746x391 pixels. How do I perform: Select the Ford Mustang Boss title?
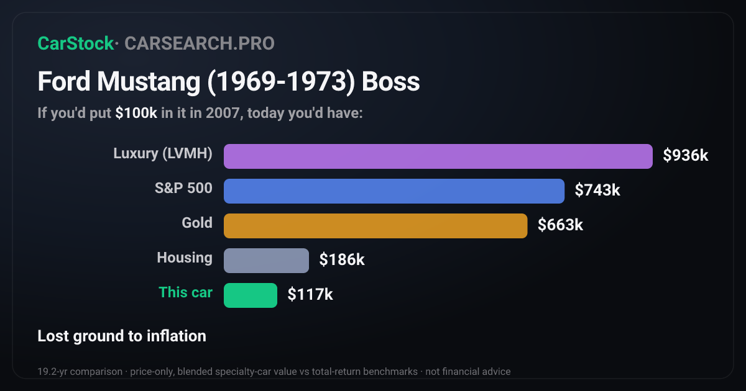tap(229, 82)
